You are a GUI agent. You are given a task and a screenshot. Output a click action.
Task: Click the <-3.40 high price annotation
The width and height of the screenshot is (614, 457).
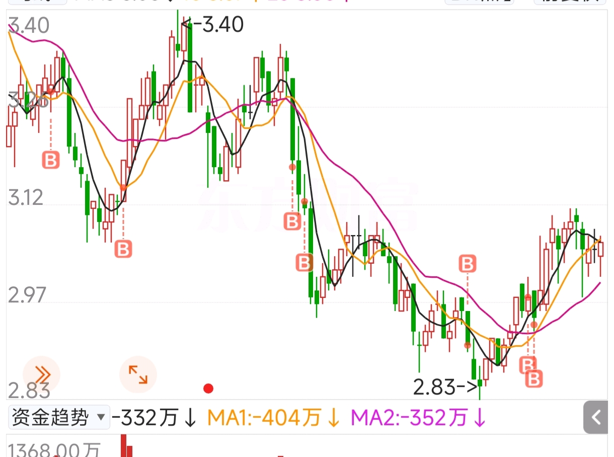(x=212, y=24)
